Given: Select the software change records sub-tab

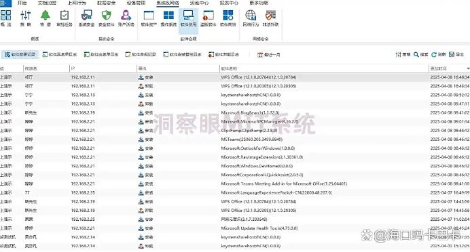Looking at the screenshot, I should (20, 55).
